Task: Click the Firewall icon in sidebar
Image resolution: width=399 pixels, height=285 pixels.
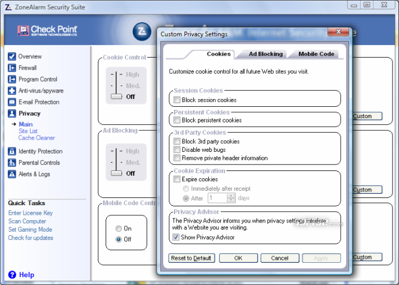Action: (12, 68)
